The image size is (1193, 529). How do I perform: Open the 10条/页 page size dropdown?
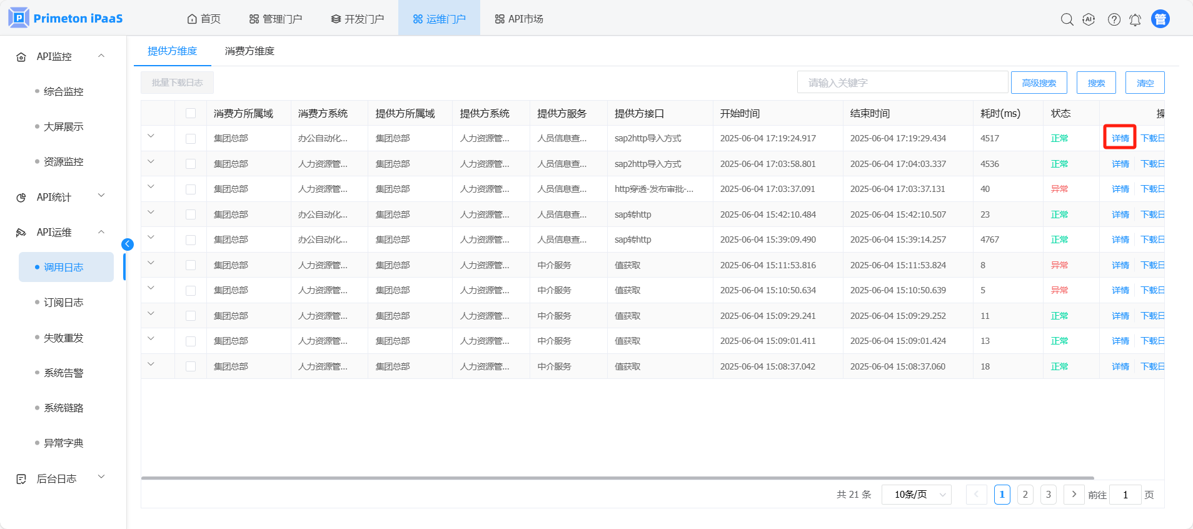coord(916,495)
